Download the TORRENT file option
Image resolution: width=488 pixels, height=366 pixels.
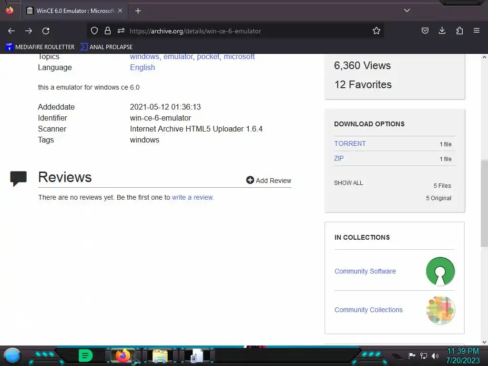[x=350, y=143]
